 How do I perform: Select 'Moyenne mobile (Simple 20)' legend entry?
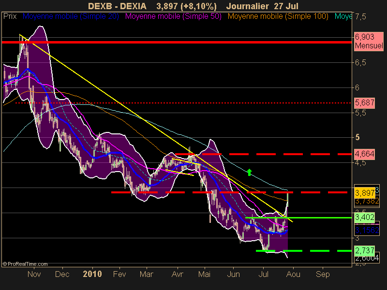(71, 16)
